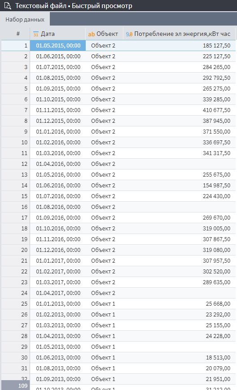The image size is (237, 390).
Task: Select row number 12
Action: tap(16, 164)
